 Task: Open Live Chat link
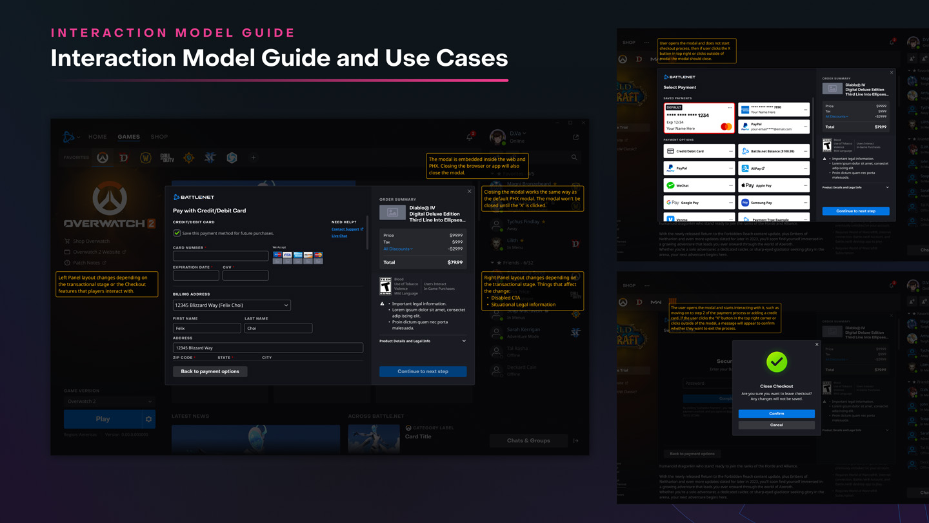339,236
